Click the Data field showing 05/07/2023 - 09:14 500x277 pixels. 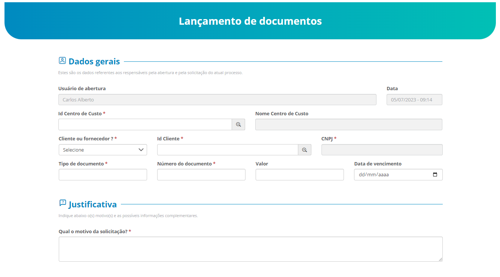coord(414,100)
